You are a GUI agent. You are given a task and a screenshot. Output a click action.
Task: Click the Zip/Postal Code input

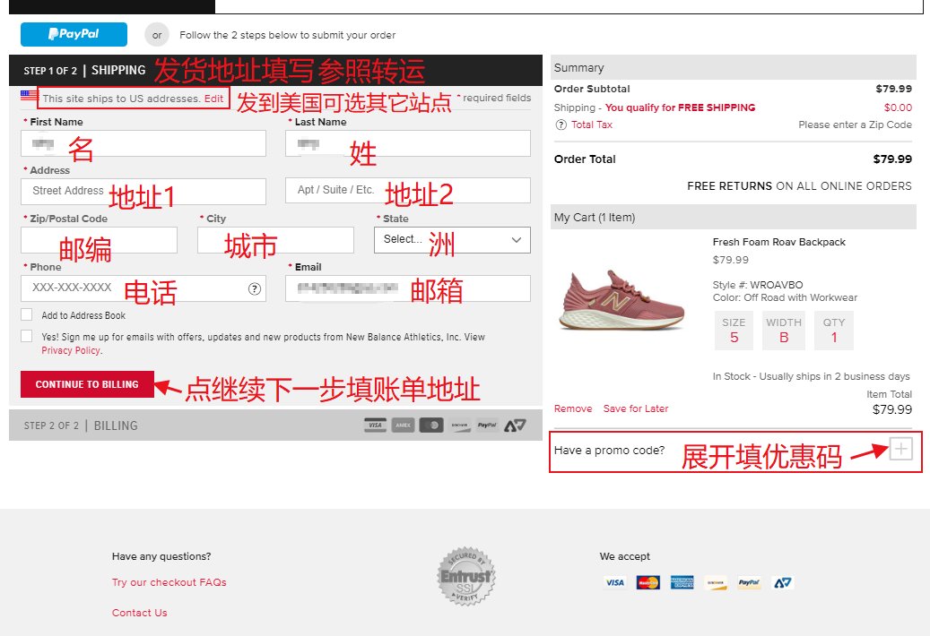click(x=99, y=240)
